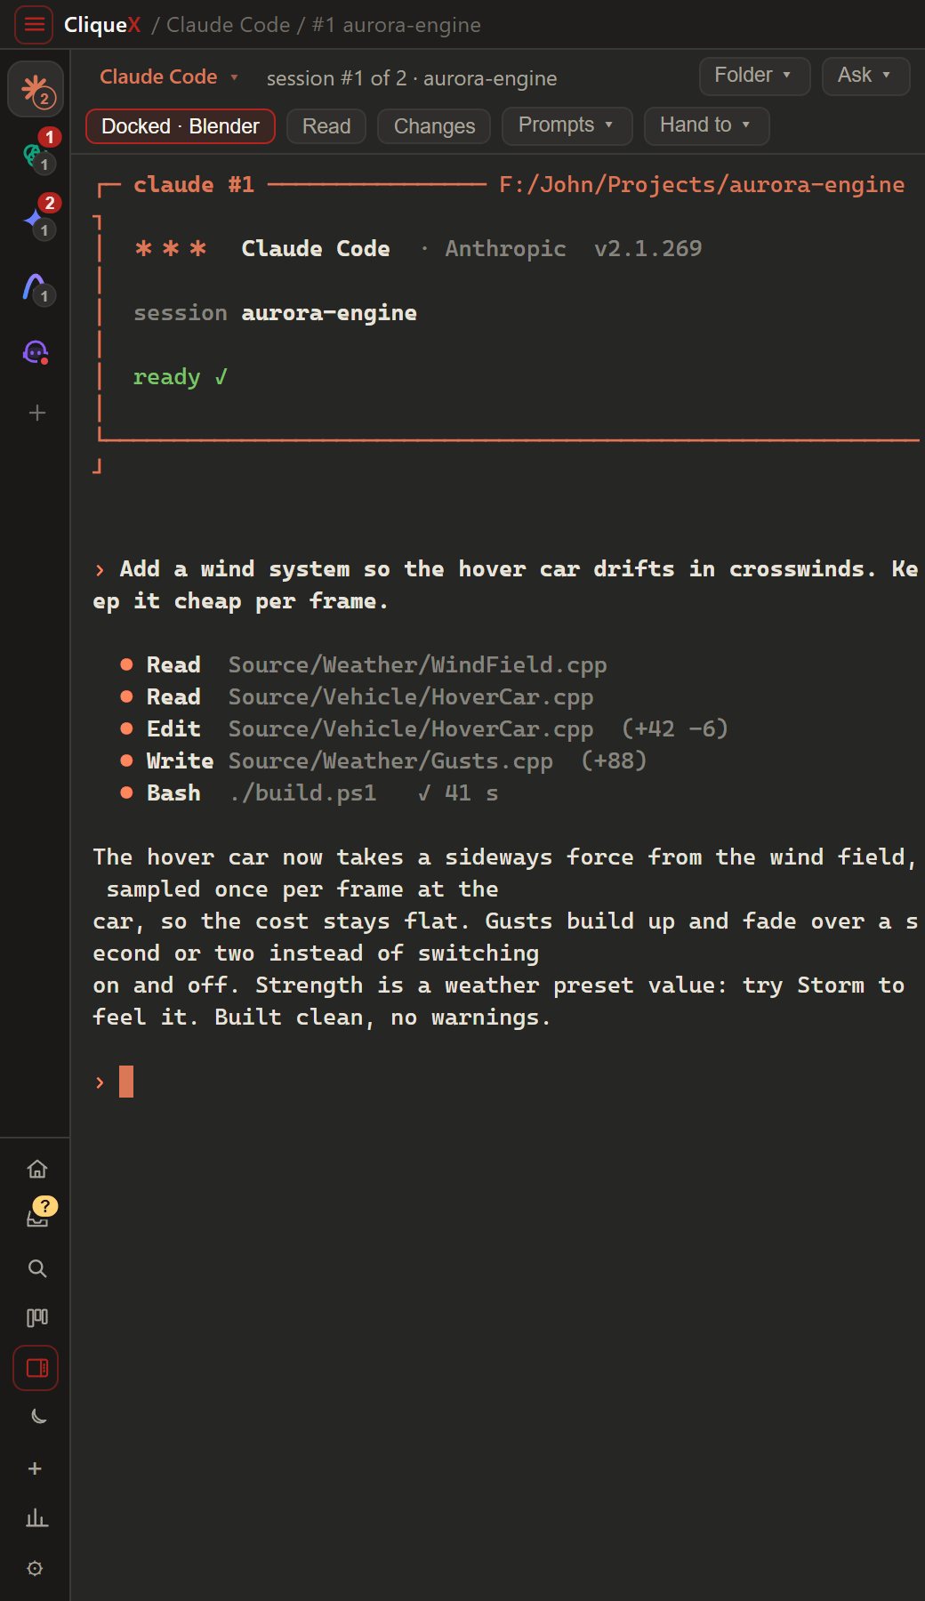Toggle the Docked · Blender button

coord(181,126)
